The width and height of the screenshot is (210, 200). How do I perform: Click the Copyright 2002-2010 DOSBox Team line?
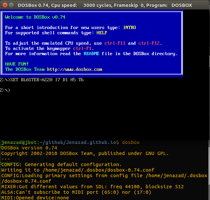pyautogui.click(x=85, y=153)
